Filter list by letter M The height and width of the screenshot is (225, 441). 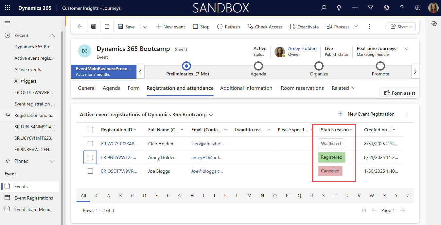249,196
